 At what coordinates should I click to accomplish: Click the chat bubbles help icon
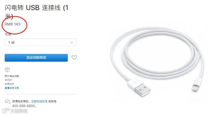pos(8,102)
